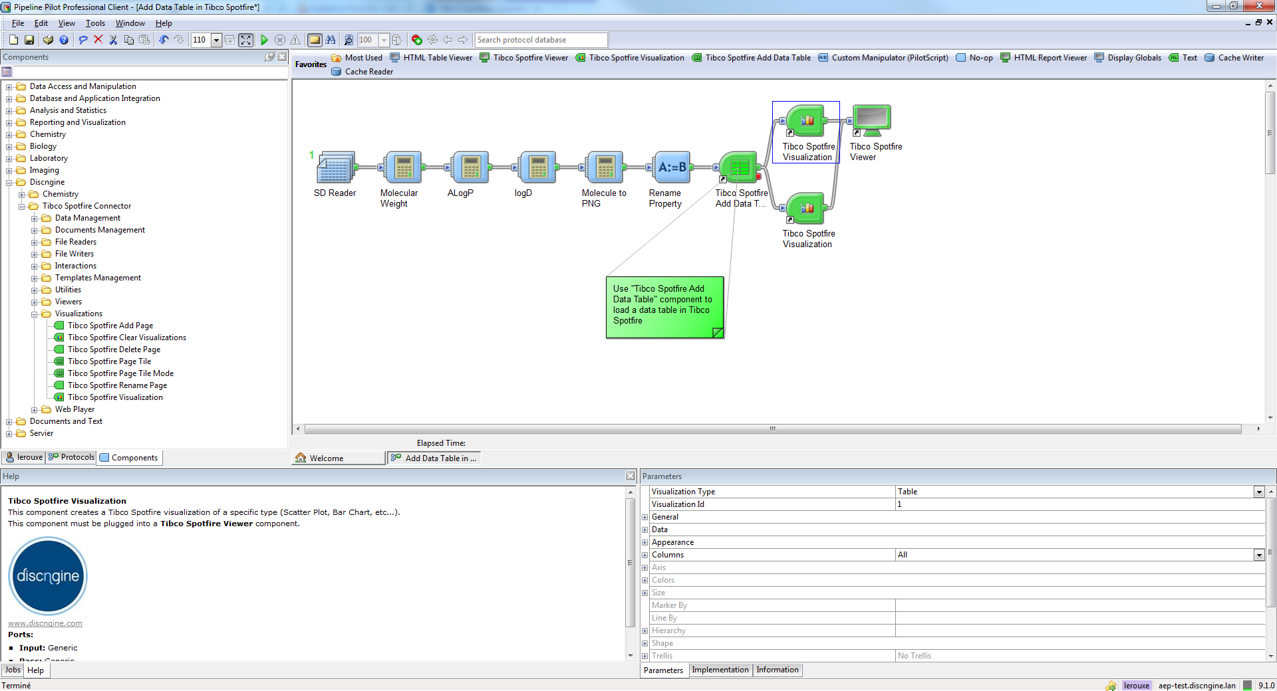
Task: Click the Help panel vertical scrollbar
Action: click(631, 561)
